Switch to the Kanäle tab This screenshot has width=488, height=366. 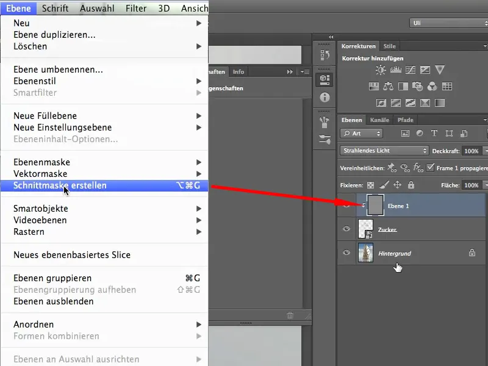click(x=379, y=120)
